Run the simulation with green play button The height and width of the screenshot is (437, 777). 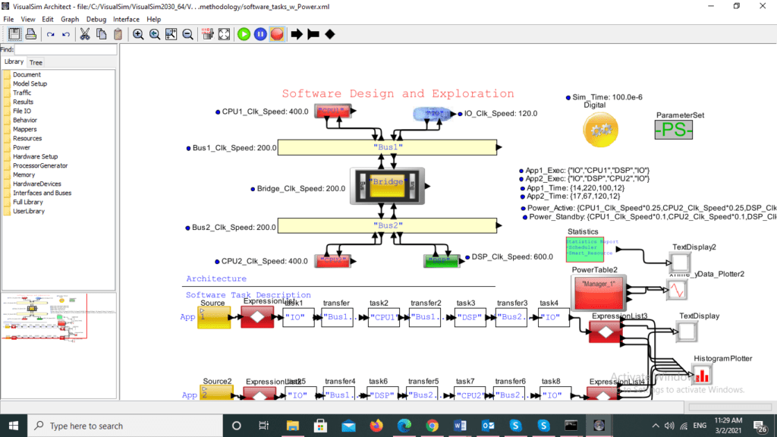[244, 34]
